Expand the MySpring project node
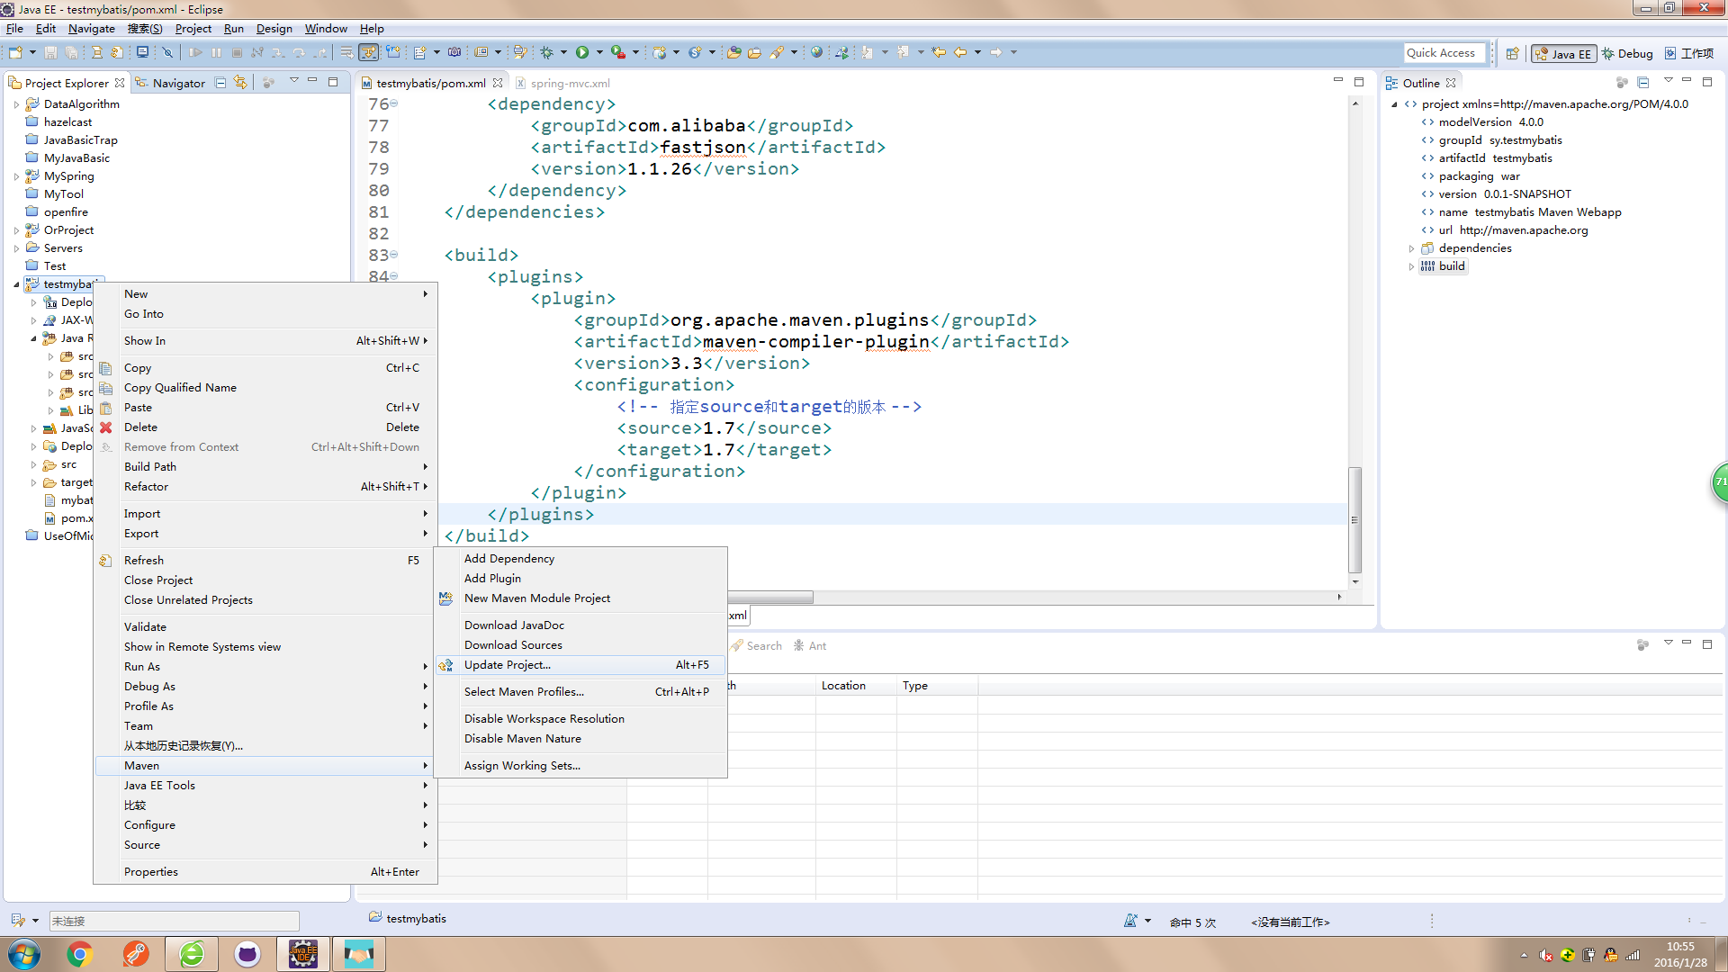Image resolution: width=1728 pixels, height=972 pixels. tap(16, 176)
